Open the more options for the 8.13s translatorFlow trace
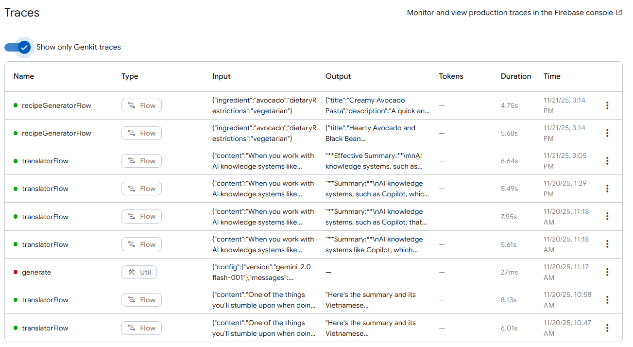633x347 pixels. tap(607, 300)
